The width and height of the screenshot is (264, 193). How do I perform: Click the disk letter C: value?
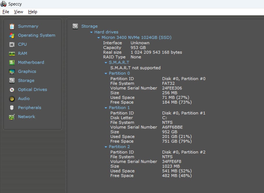click(x=164, y=118)
